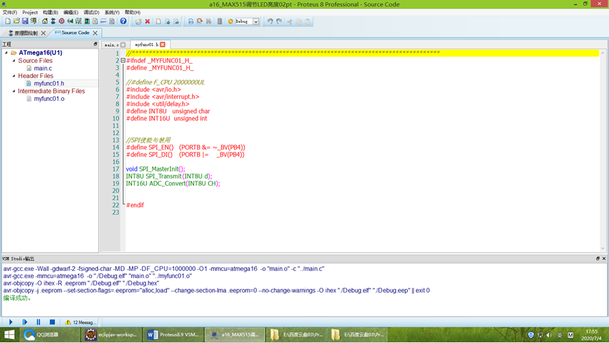Select the Source Code tab
609x343 pixels.
pyautogui.click(x=75, y=33)
